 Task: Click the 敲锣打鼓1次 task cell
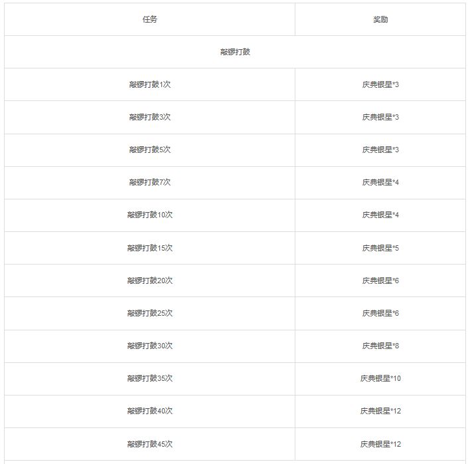pyautogui.click(x=150, y=84)
